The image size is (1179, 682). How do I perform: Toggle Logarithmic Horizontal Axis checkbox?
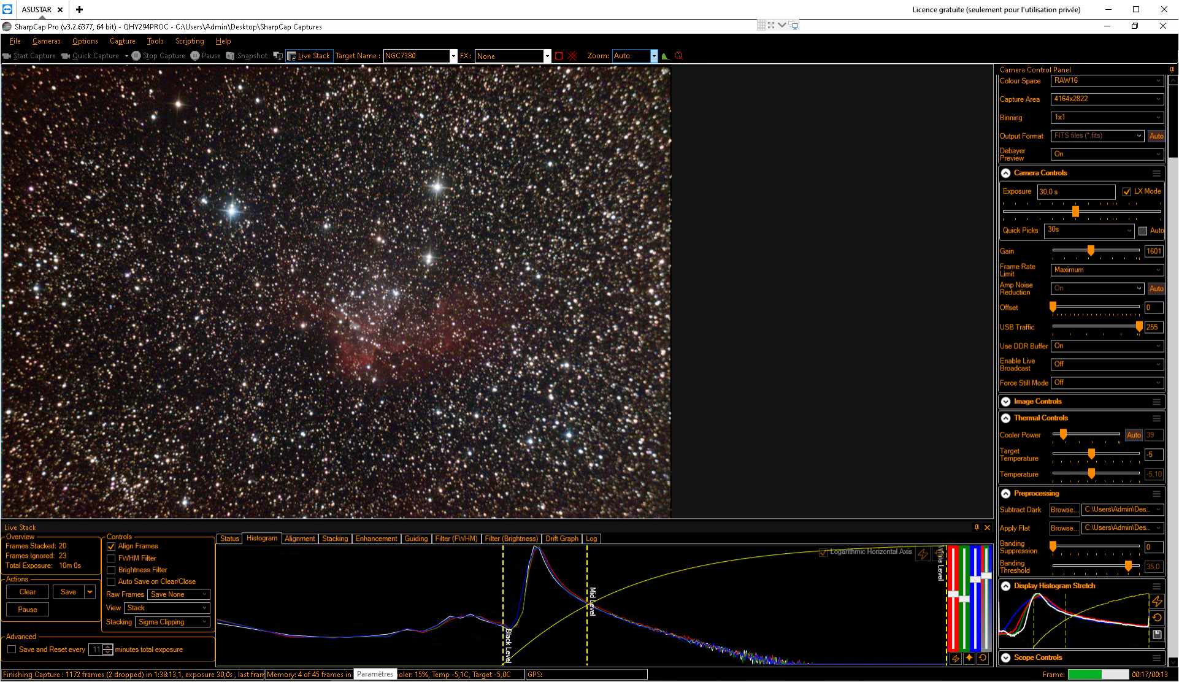[823, 553]
